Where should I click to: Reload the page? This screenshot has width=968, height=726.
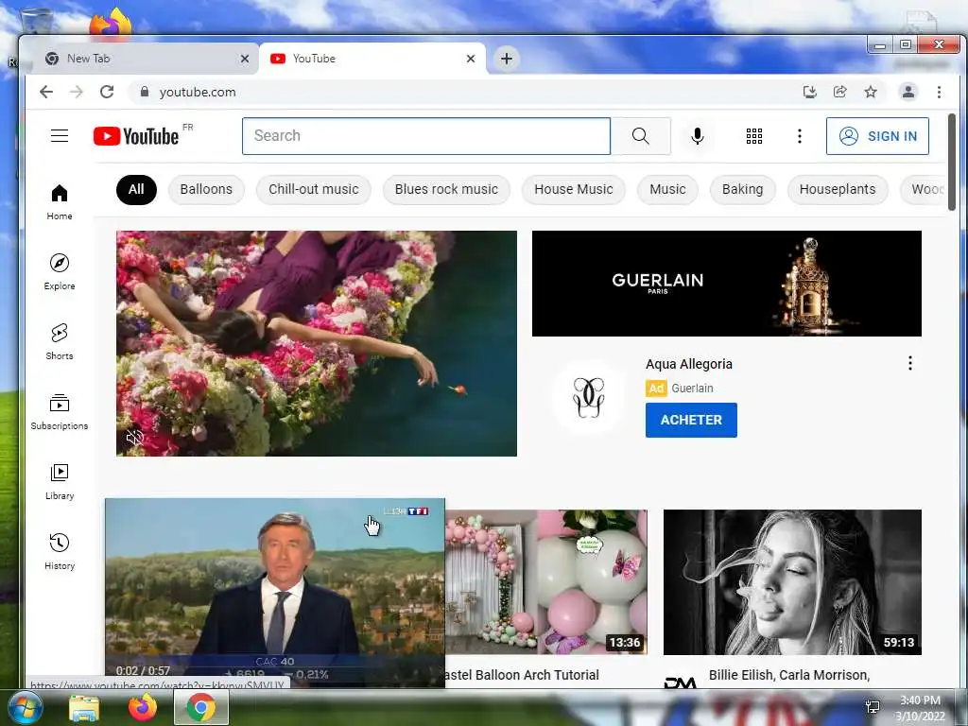click(107, 92)
